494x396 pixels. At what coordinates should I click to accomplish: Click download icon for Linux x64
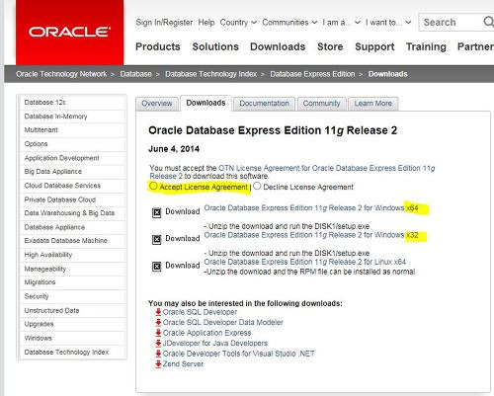click(x=157, y=266)
